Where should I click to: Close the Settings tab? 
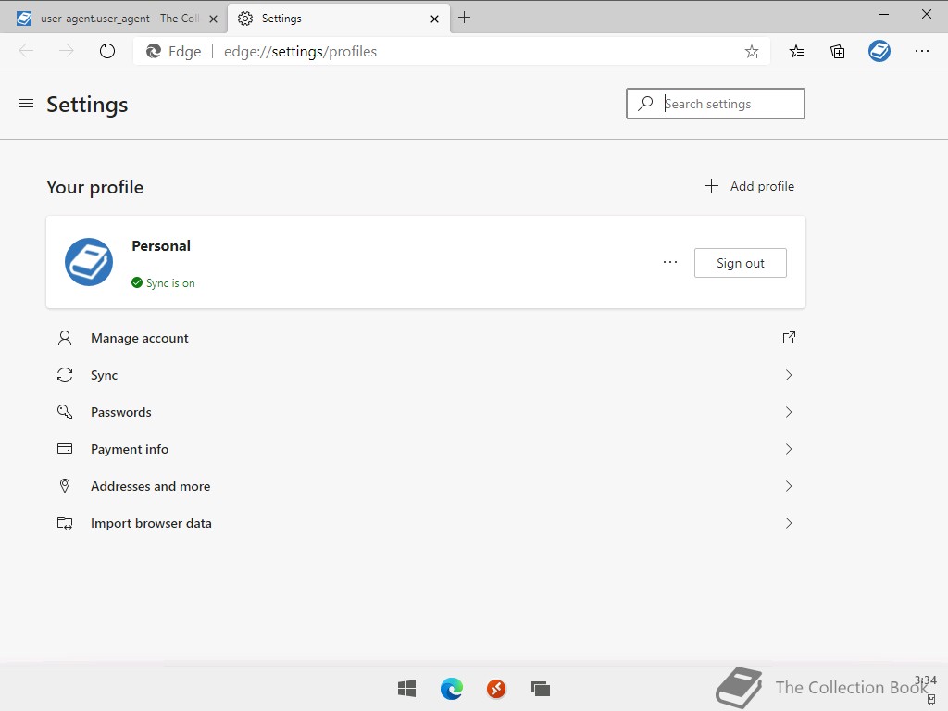click(434, 19)
